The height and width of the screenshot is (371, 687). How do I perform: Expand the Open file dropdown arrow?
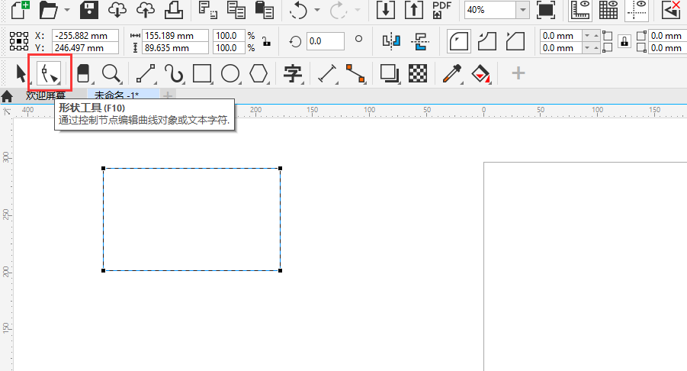(x=68, y=11)
